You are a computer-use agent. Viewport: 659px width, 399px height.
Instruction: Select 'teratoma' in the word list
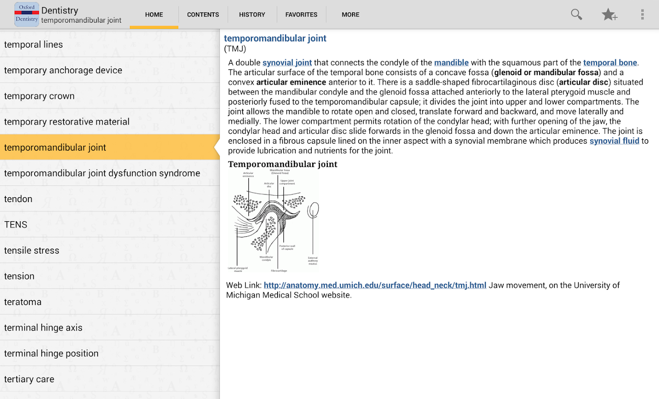(x=110, y=301)
